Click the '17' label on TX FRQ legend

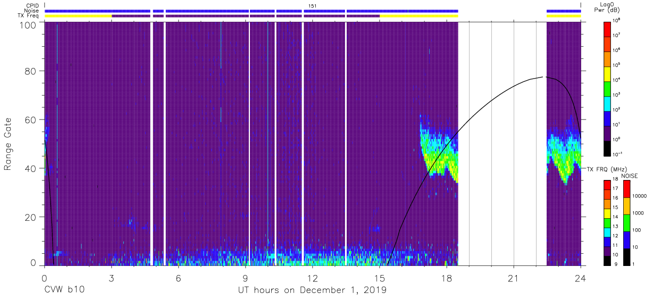pos(616,189)
